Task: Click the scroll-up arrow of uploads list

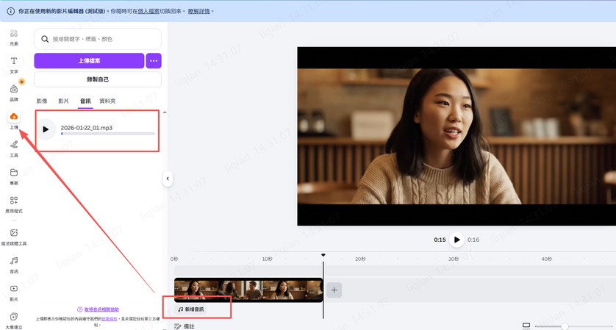Action: 165,112
